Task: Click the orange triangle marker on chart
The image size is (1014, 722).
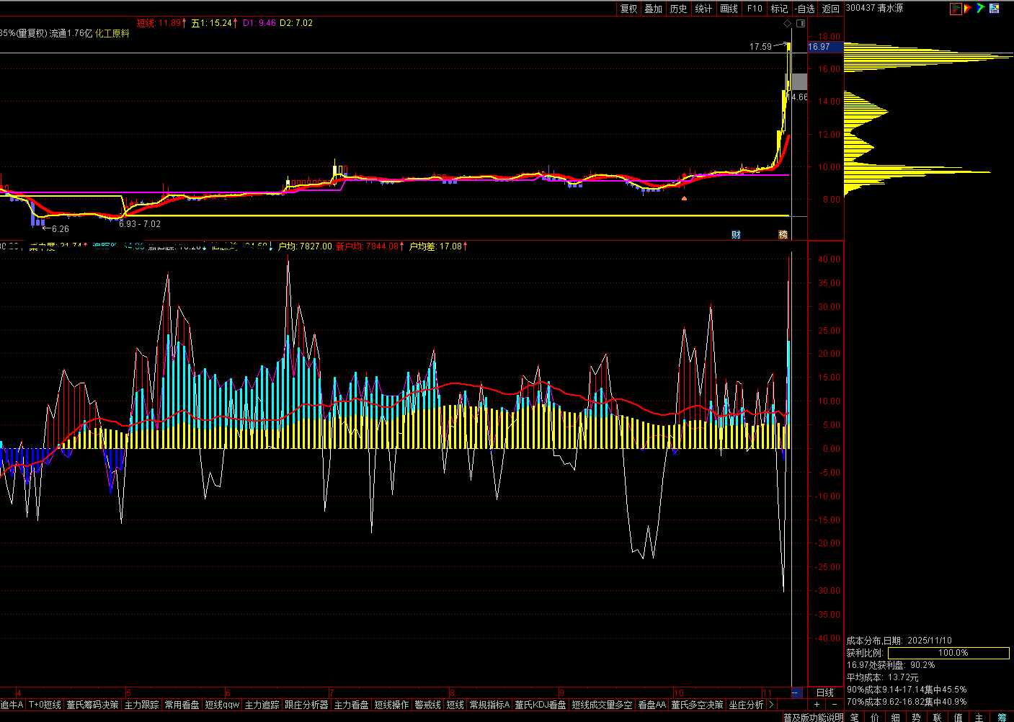Action: coord(684,197)
